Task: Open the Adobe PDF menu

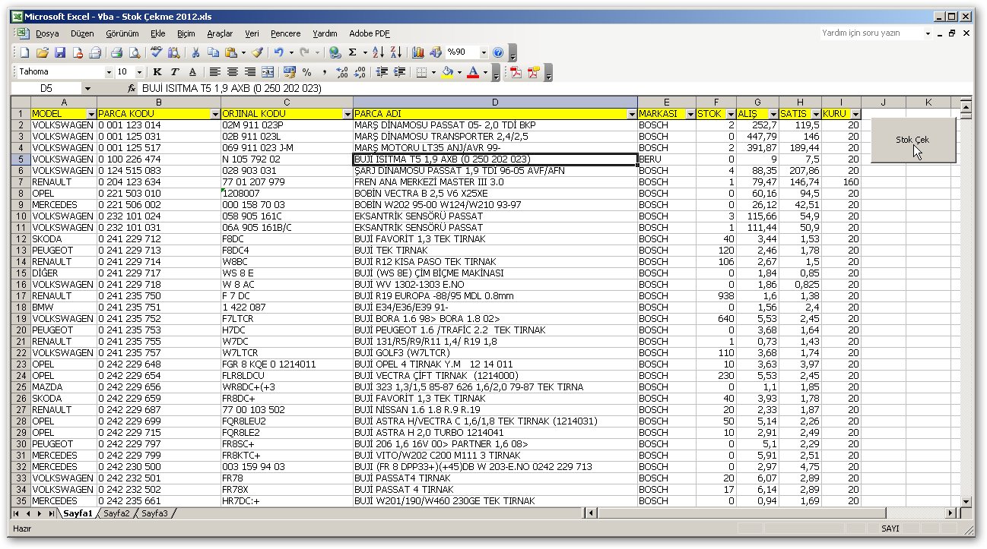Action: coord(370,33)
